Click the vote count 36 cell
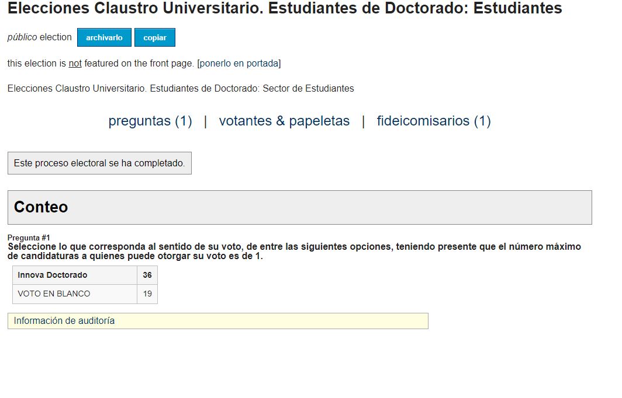 (x=147, y=275)
